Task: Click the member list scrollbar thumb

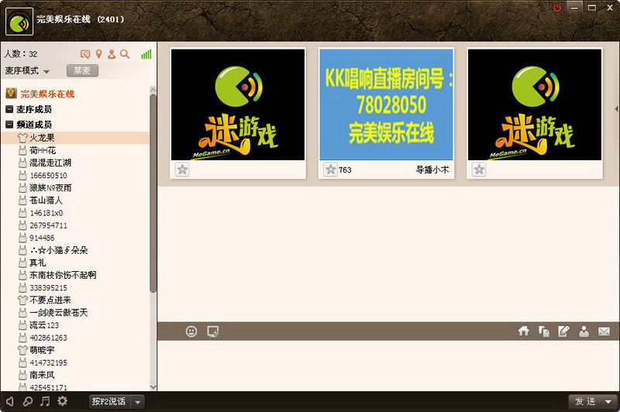Action: 153,194
